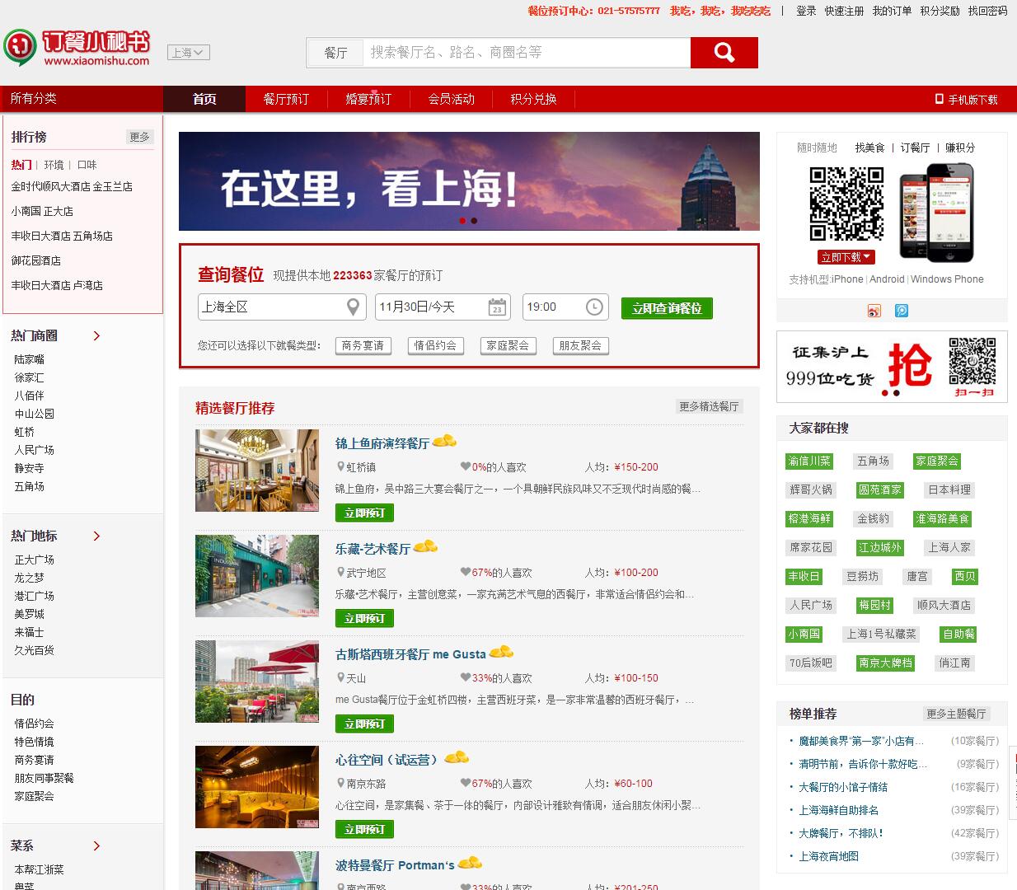Viewport: 1017px width, 890px height.
Task: Open the 陆家嘴 business district link
Action: tap(30, 359)
